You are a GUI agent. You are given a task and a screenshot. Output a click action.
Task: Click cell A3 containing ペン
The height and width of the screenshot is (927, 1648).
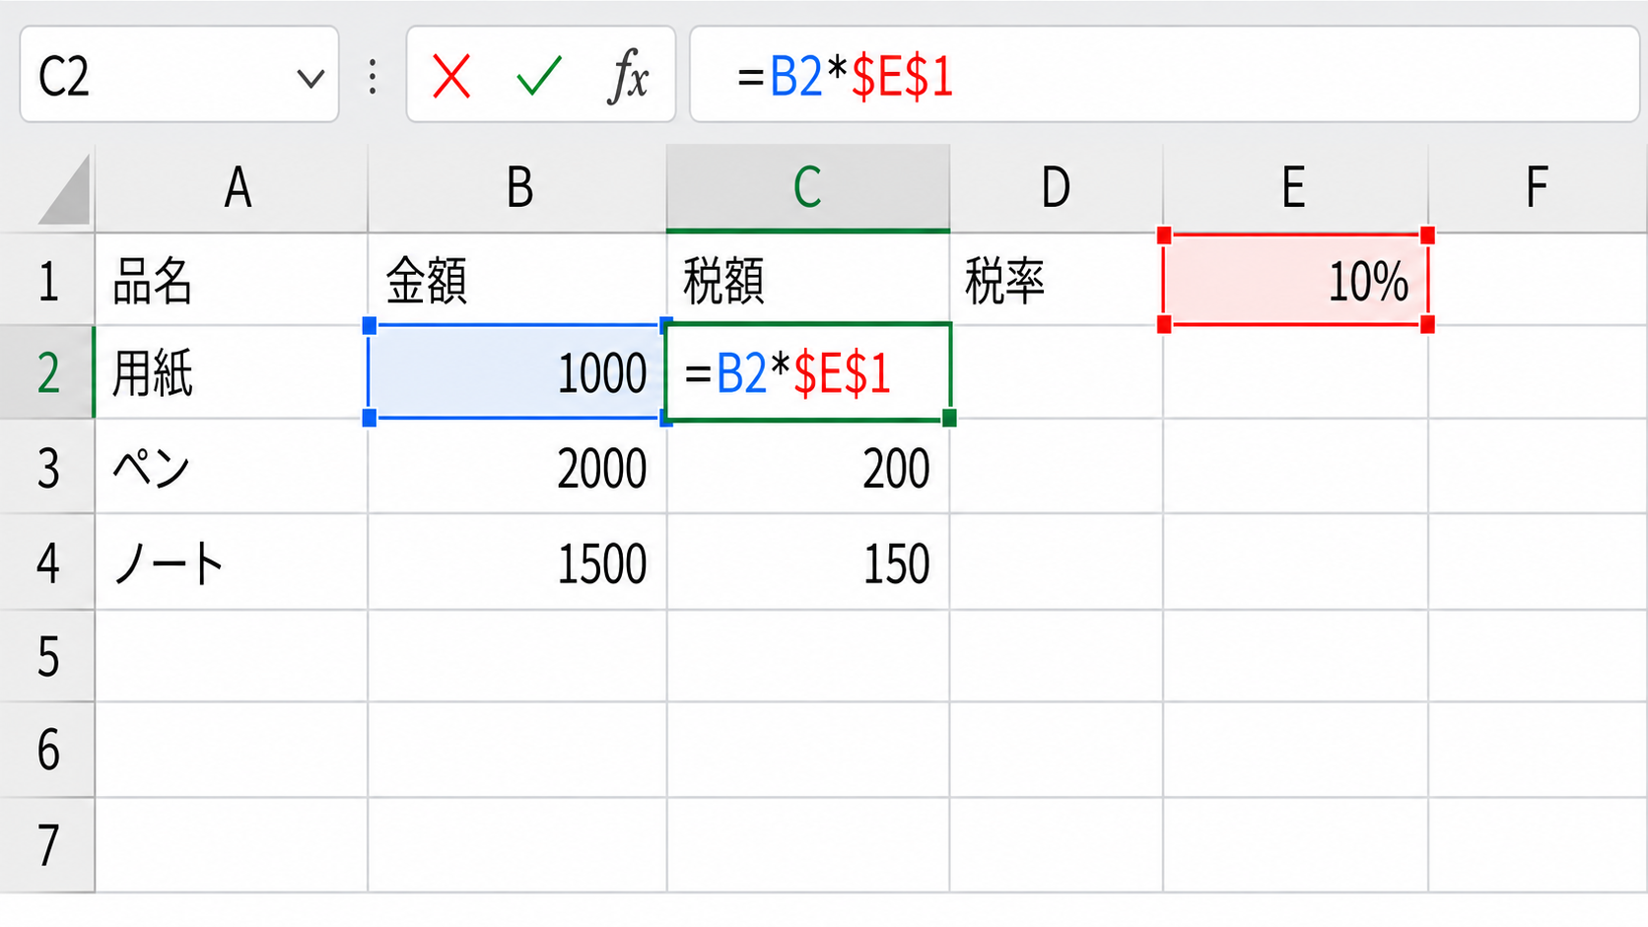click(232, 467)
